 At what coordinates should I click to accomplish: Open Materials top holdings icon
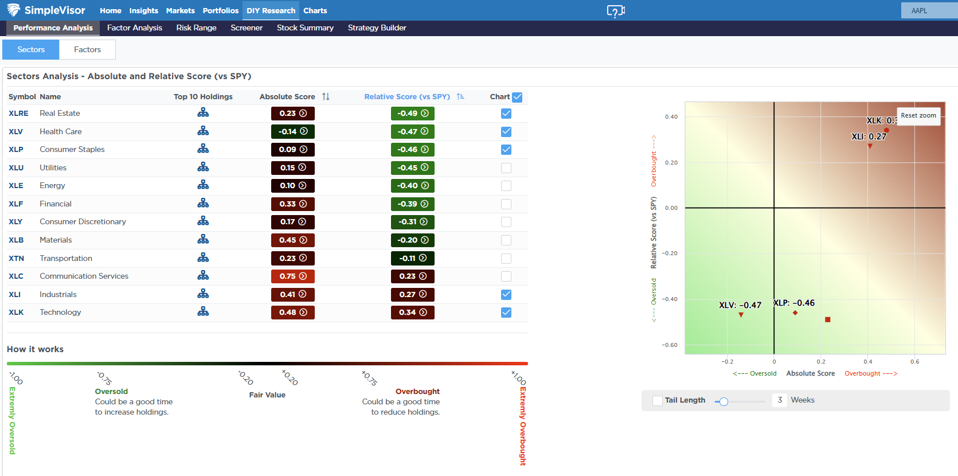[x=203, y=240]
